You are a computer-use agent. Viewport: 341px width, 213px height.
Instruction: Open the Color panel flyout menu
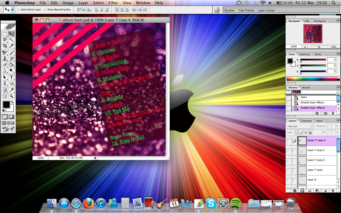click(338, 54)
